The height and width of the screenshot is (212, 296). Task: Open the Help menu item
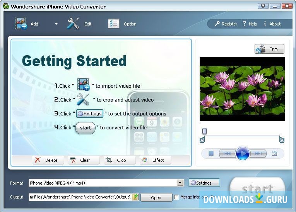tap(250, 24)
